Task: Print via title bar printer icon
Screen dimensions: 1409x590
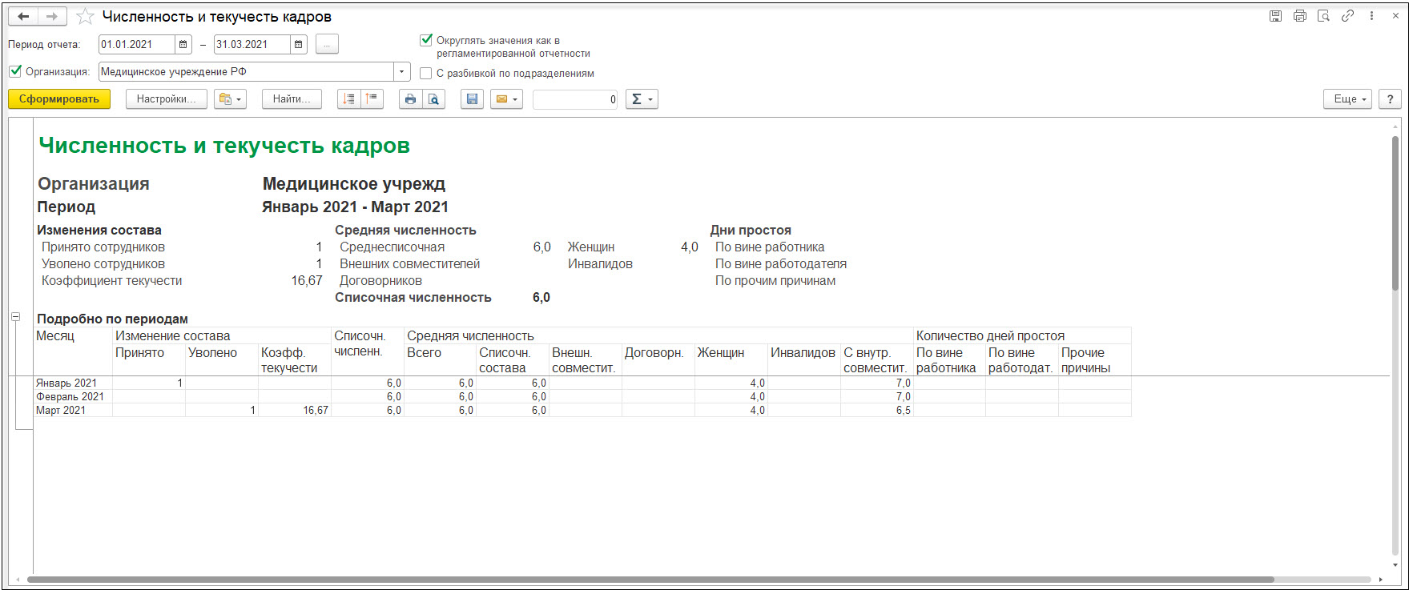Action: click(1299, 16)
